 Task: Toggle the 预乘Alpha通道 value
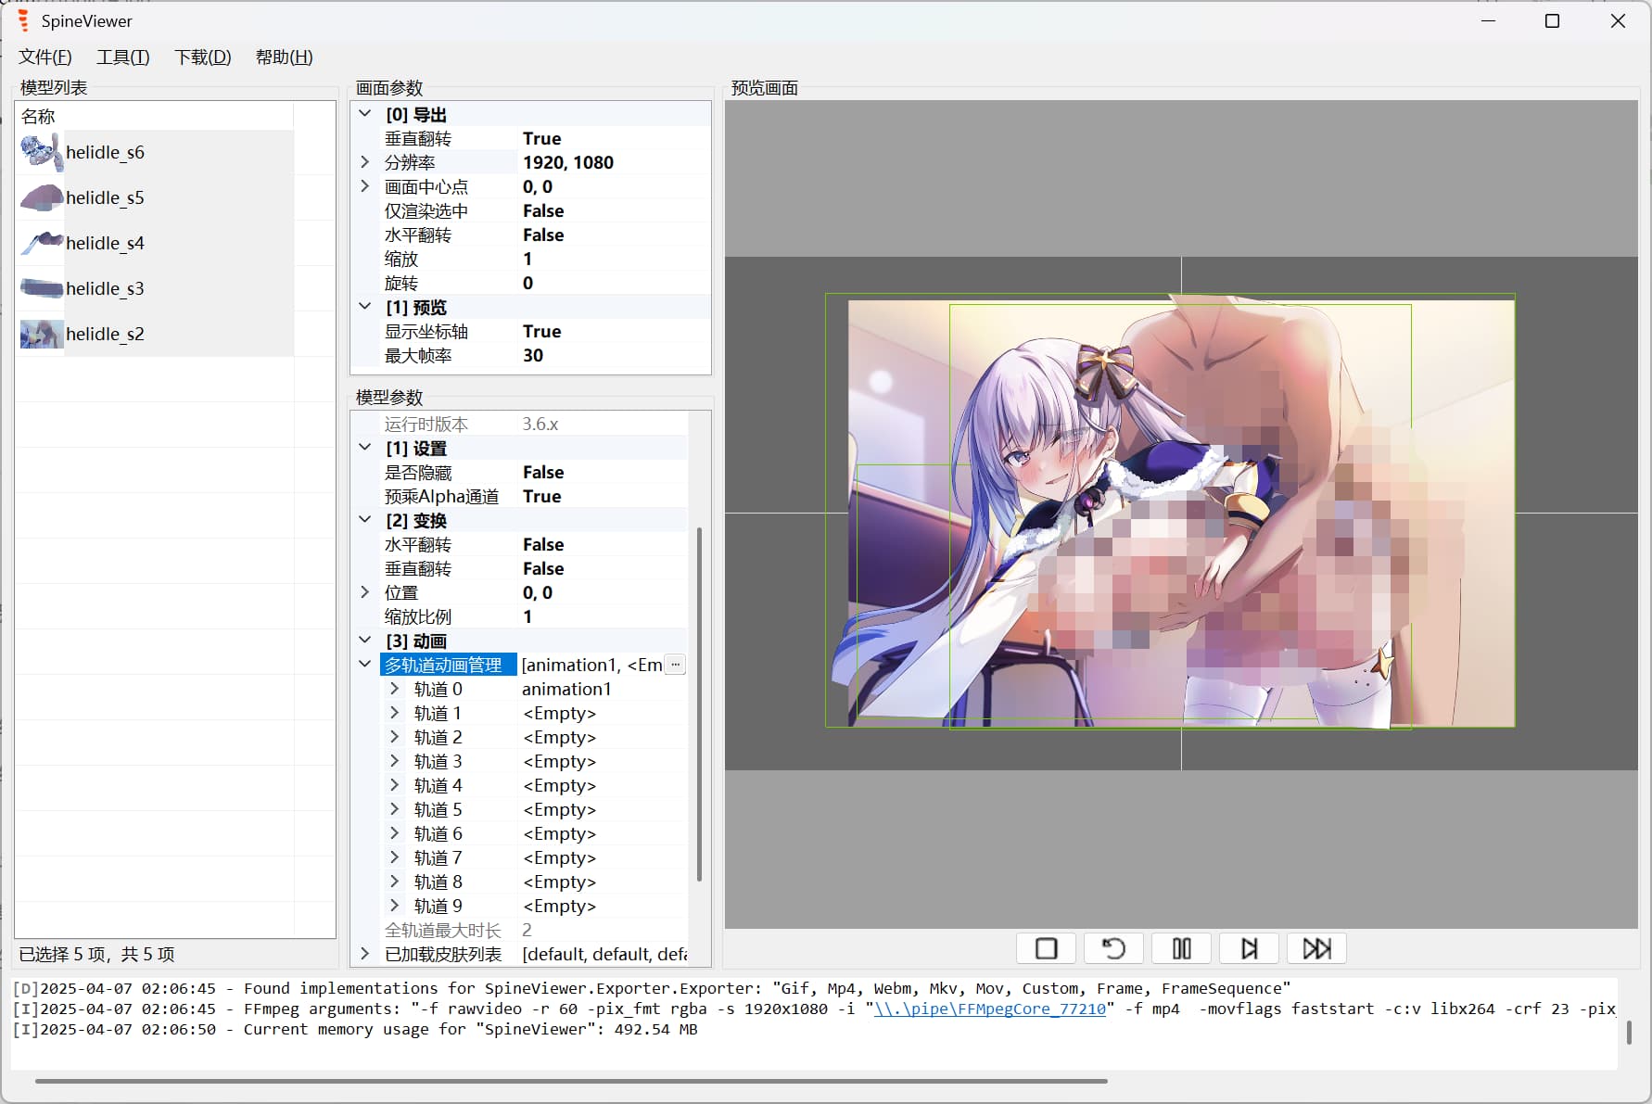point(541,497)
